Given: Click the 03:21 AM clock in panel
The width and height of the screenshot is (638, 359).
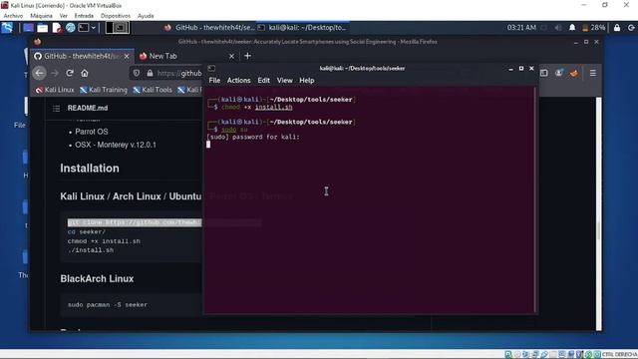Looking at the screenshot, I should pyautogui.click(x=521, y=27).
